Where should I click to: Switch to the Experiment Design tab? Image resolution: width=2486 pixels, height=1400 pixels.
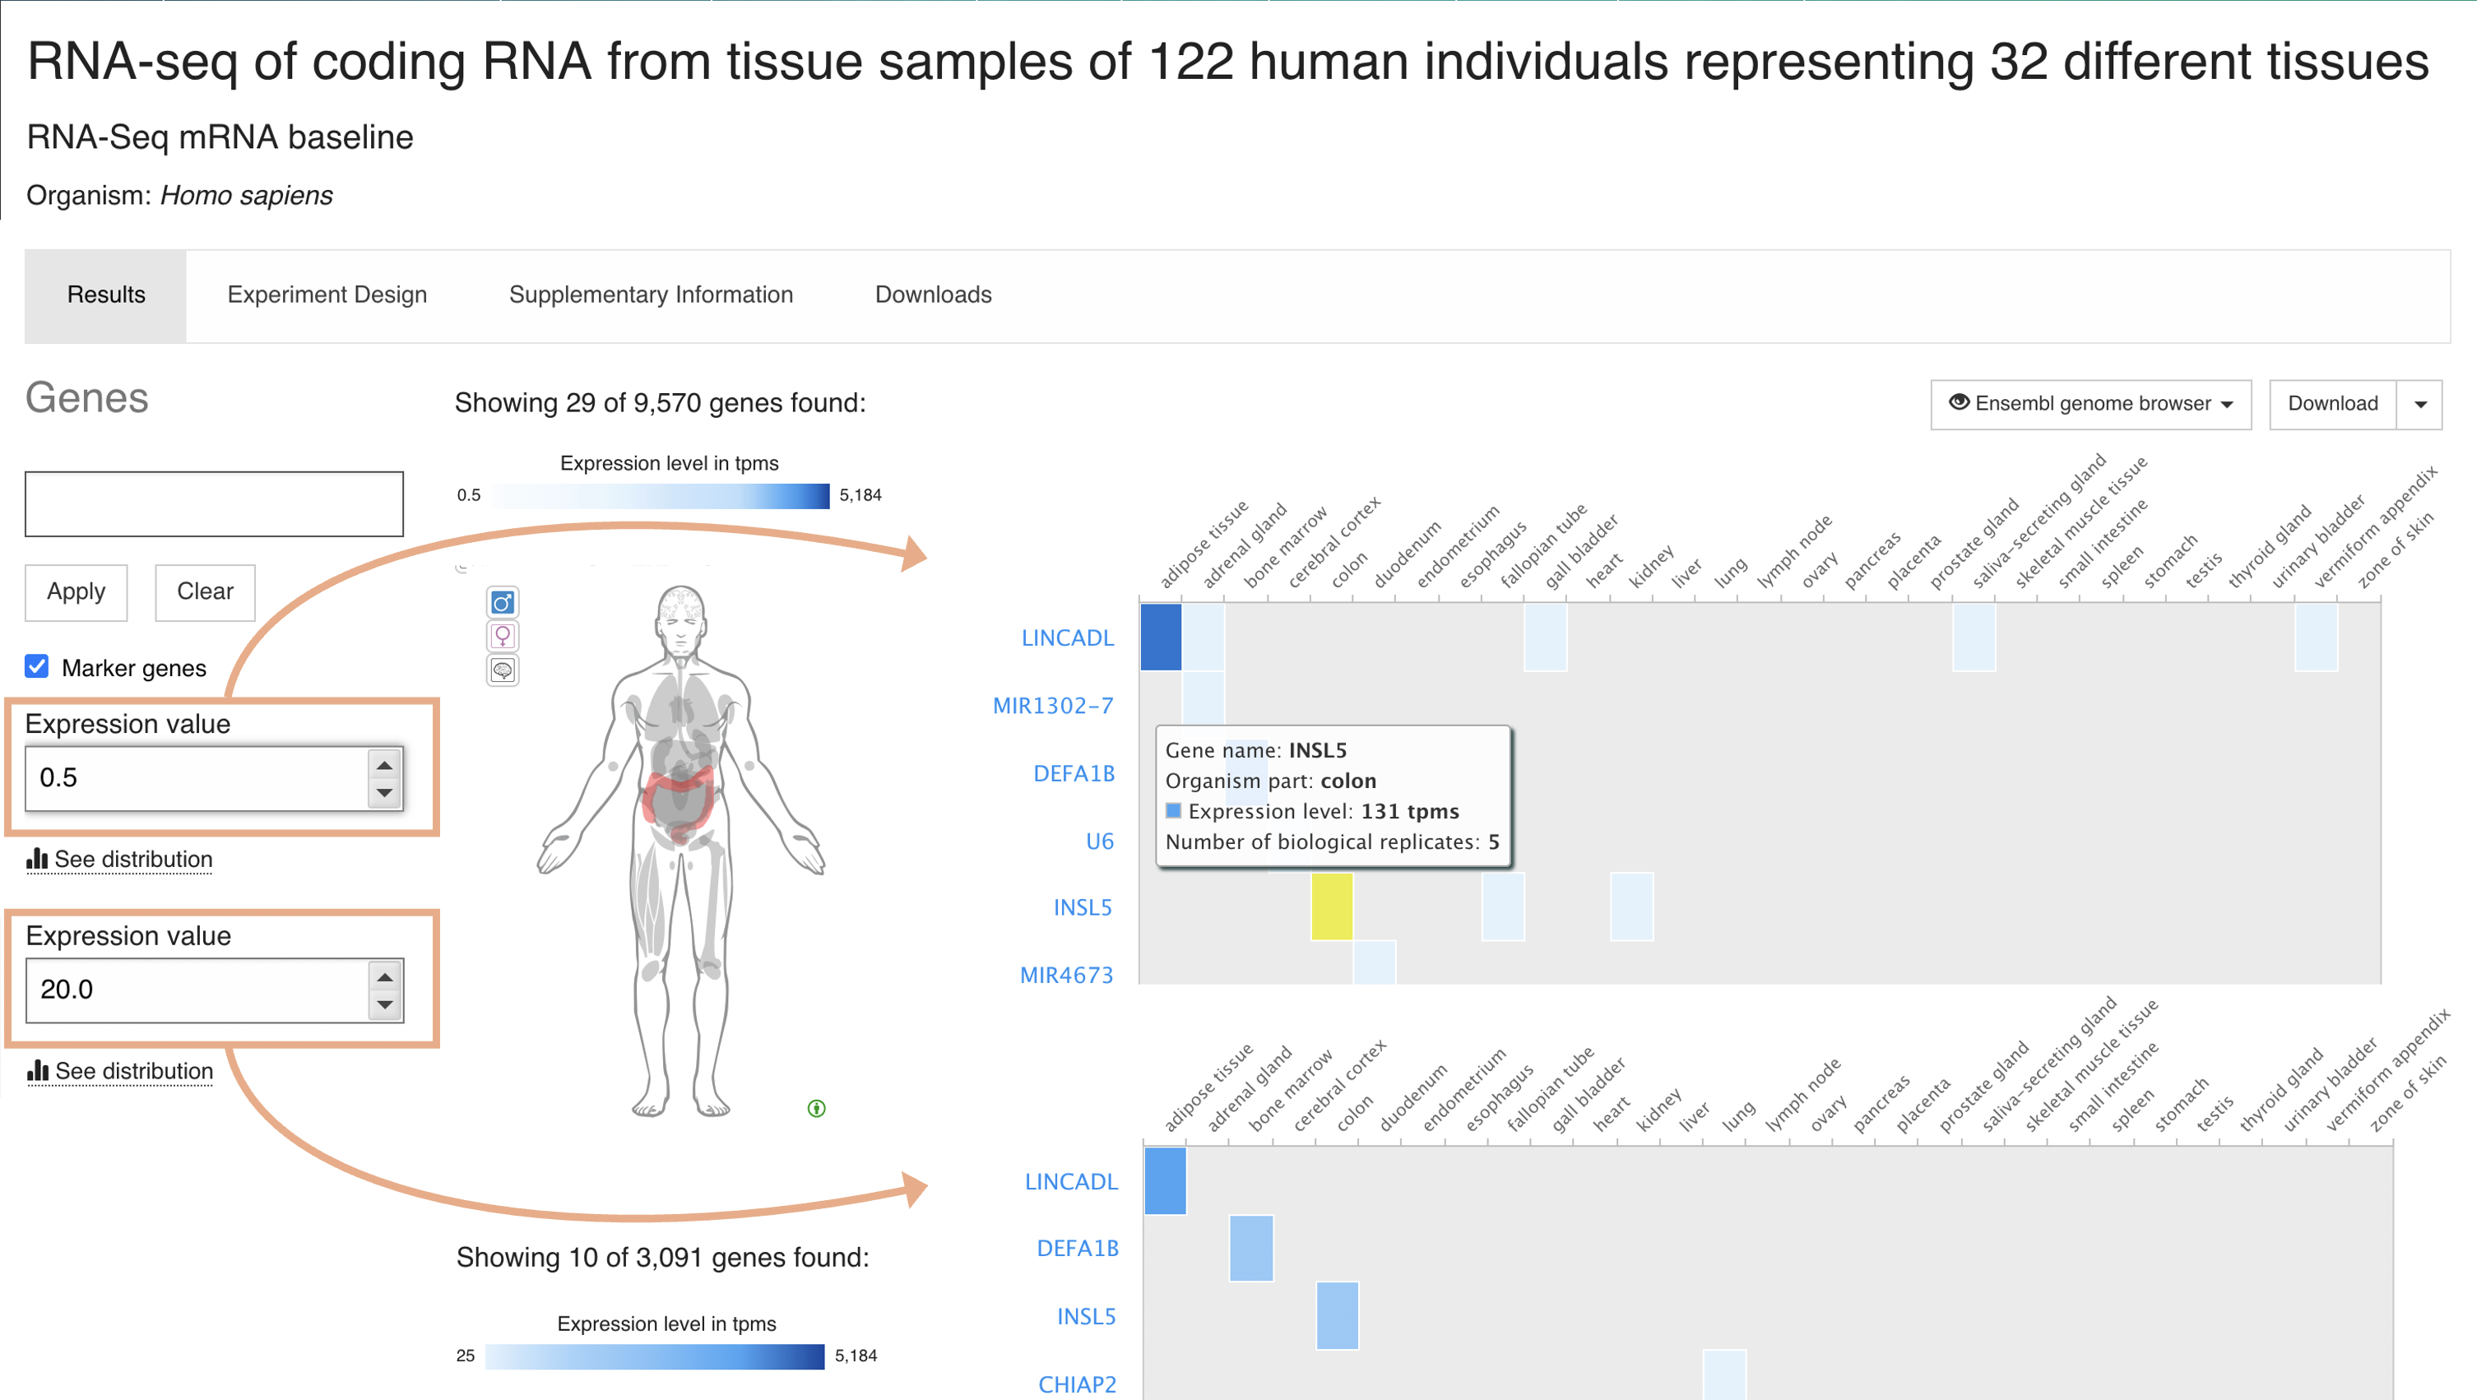tap(327, 295)
